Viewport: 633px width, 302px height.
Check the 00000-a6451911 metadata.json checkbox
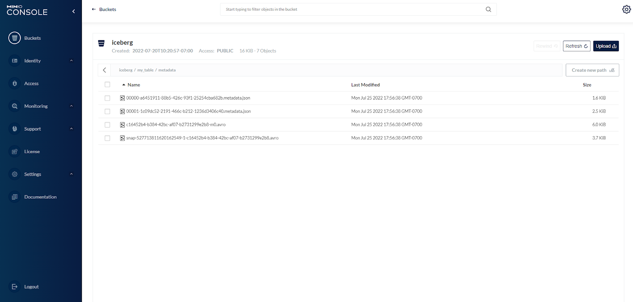107,98
